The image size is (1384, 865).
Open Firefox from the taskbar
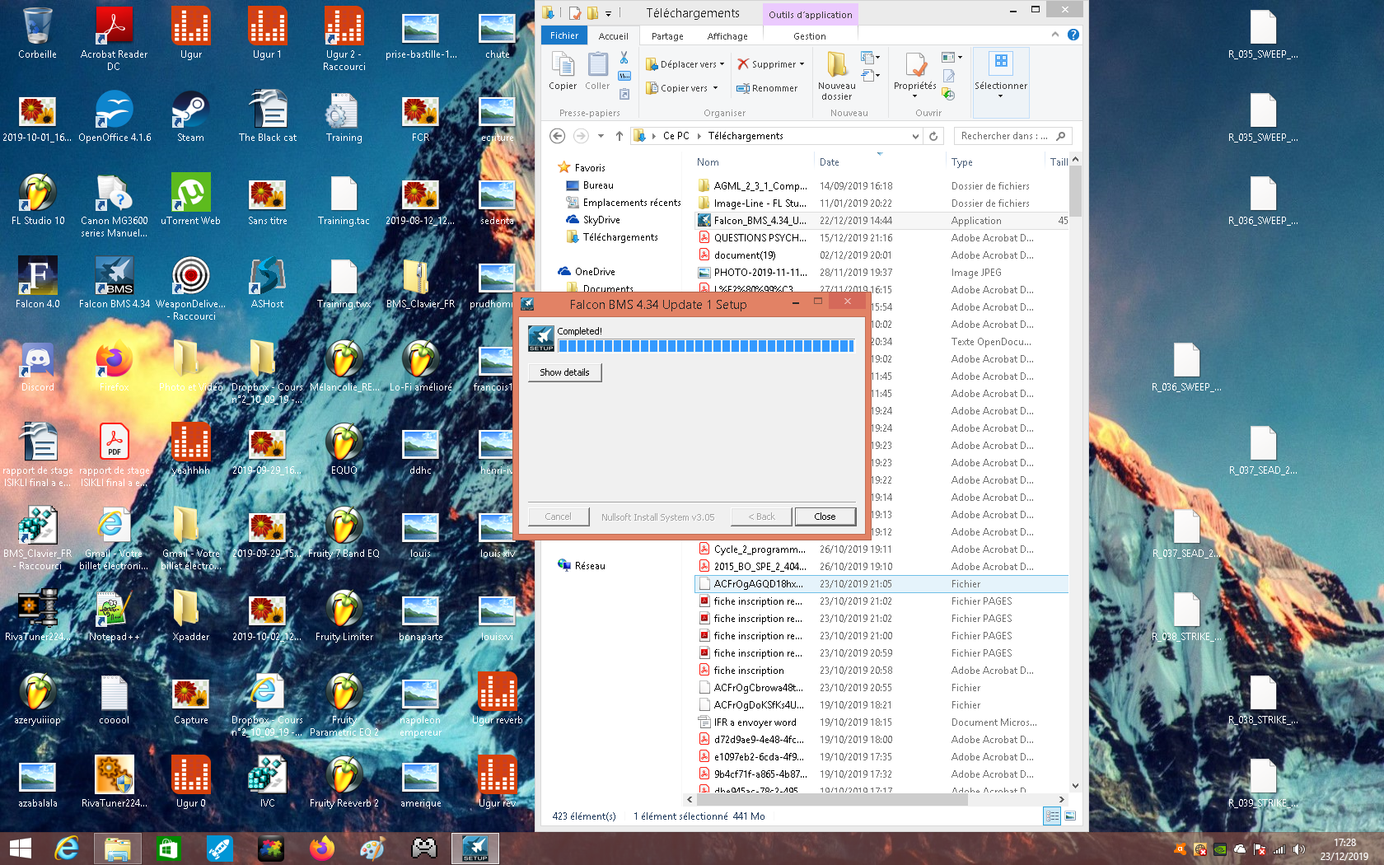322,848
